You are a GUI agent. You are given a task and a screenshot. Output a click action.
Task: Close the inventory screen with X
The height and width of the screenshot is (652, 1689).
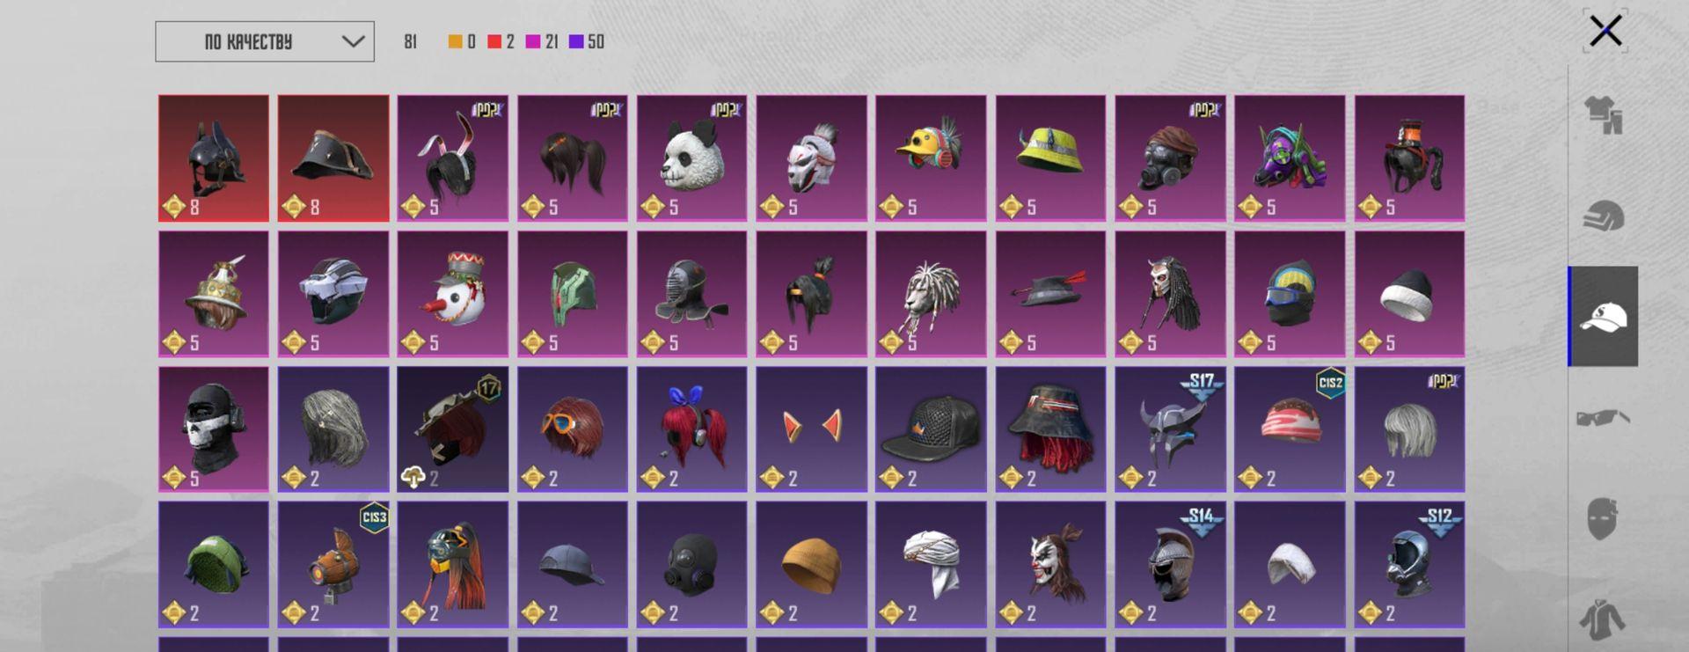point(1605,31)
